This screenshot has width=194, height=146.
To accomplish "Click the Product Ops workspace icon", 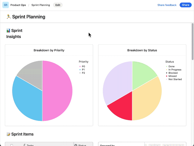I will (x=6, y=5).
